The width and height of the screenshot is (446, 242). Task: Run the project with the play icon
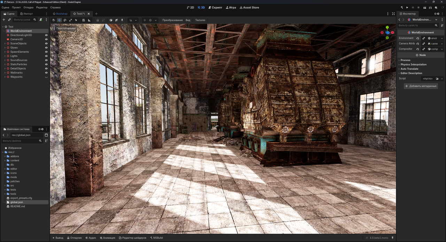pyautogui.click(x=407, y=7)
